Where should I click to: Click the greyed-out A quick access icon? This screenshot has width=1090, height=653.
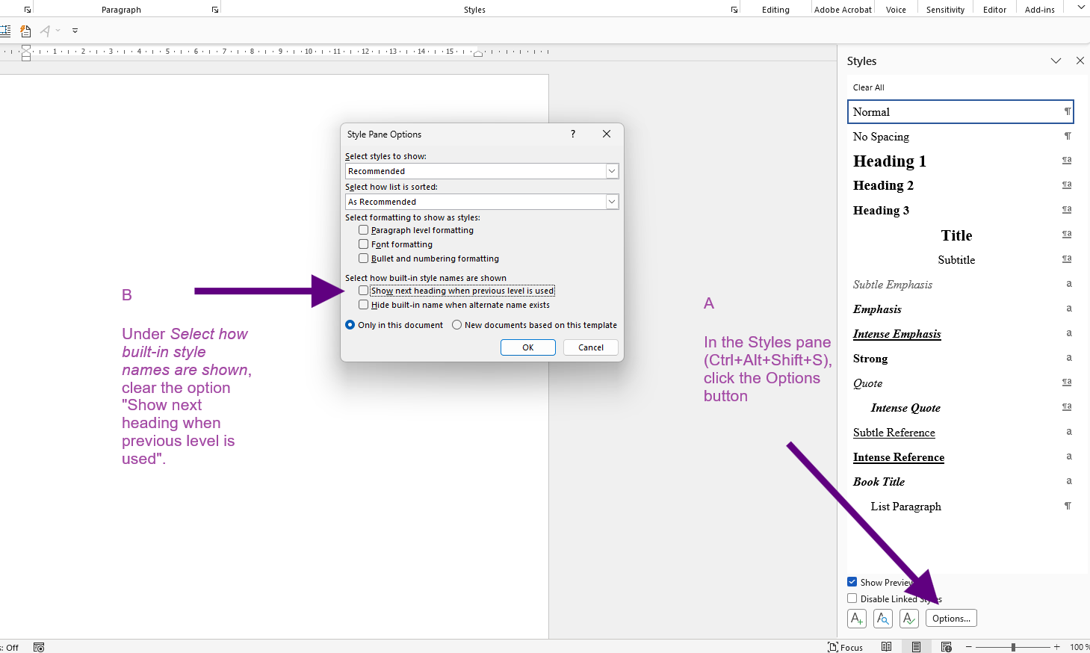[x=46, y=31]
